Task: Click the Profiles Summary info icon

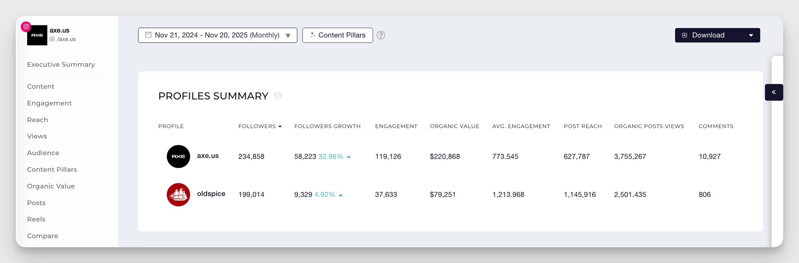Action: 278,96
